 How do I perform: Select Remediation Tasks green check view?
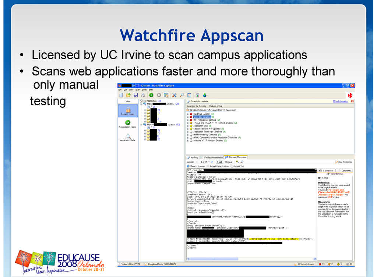128,124
